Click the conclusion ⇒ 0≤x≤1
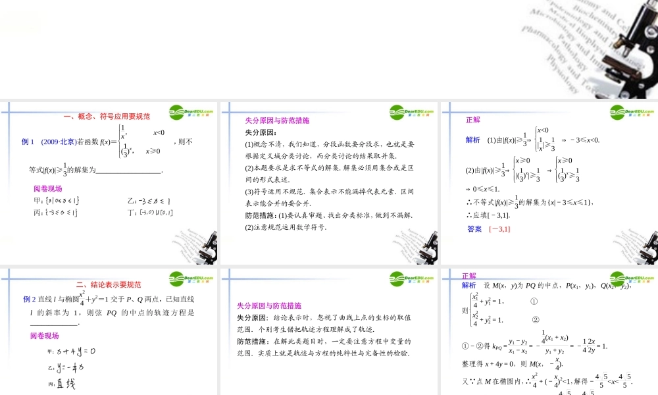 pyautogui.click(x=482, y=190)
